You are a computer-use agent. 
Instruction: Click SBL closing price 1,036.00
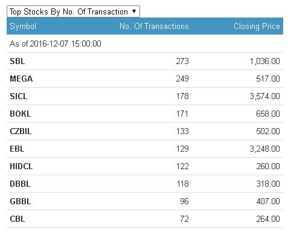[264, 61]
